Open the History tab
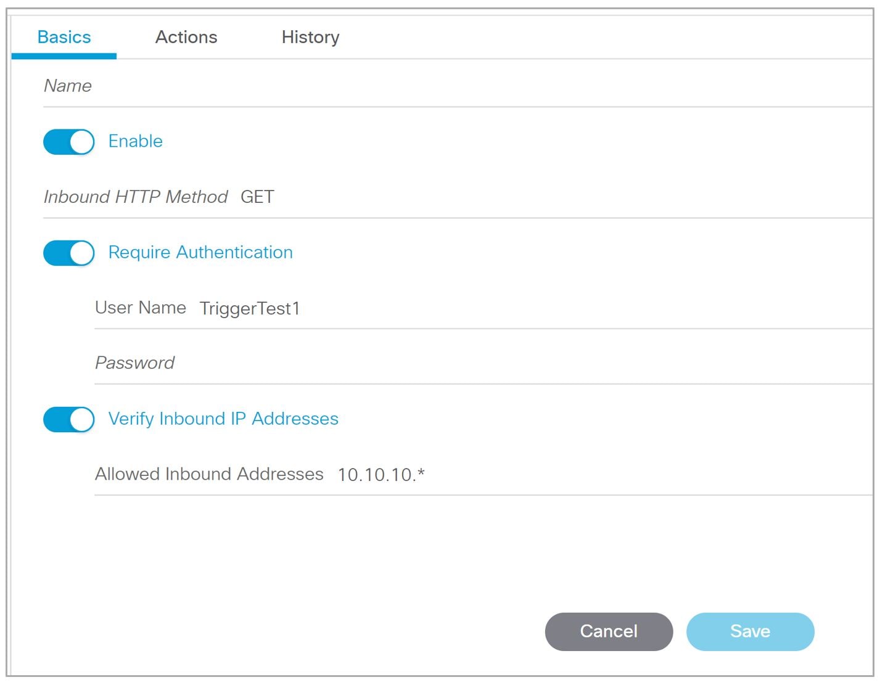 coord(310,37)
